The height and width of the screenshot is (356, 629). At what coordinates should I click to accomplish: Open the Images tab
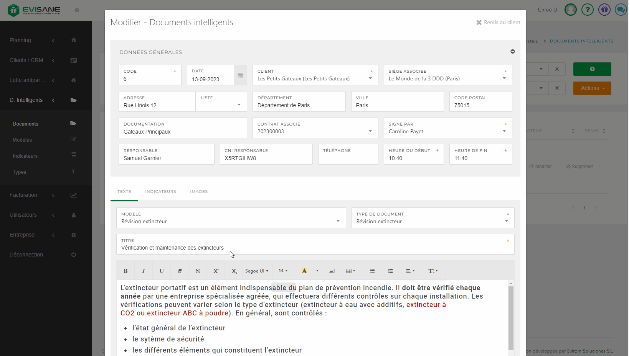[x=199, y=191]
